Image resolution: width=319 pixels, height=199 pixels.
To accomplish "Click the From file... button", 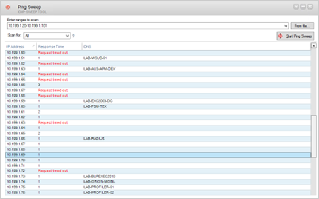I will point(302,26).
